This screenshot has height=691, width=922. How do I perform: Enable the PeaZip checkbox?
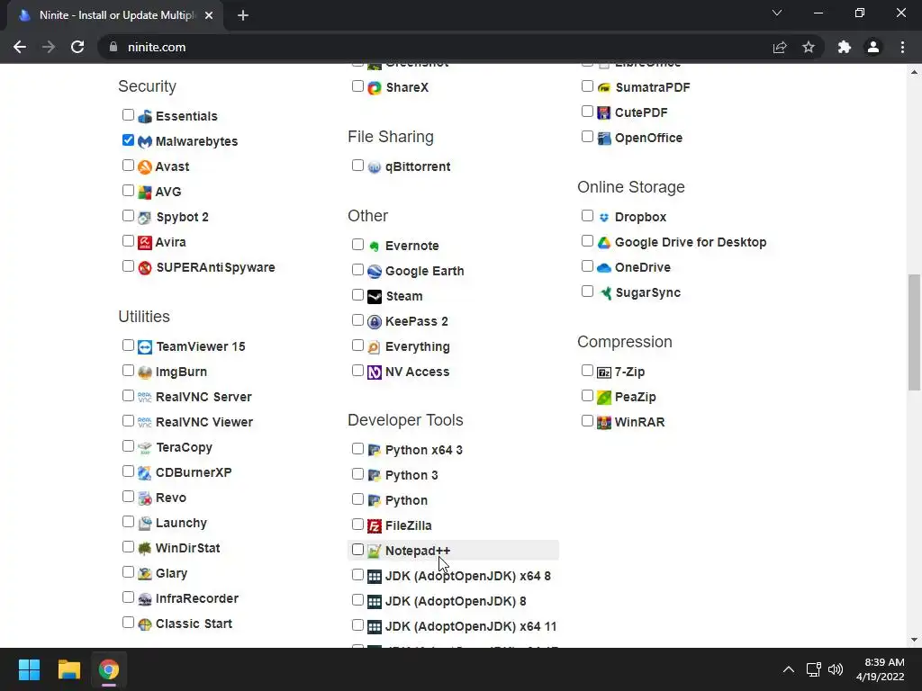[587, 396]
